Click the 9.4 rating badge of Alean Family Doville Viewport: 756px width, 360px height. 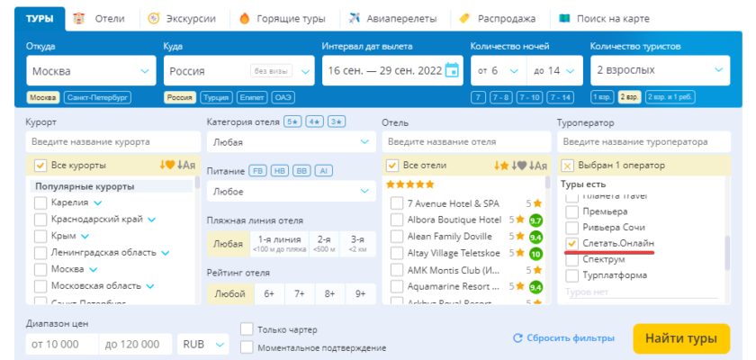pos(535,237)
